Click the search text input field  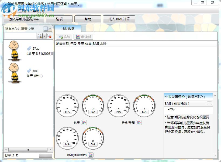click(x=20, y=36)
